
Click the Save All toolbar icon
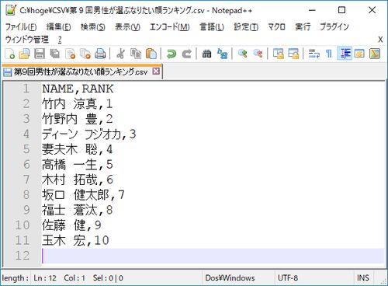coord(55,54)
